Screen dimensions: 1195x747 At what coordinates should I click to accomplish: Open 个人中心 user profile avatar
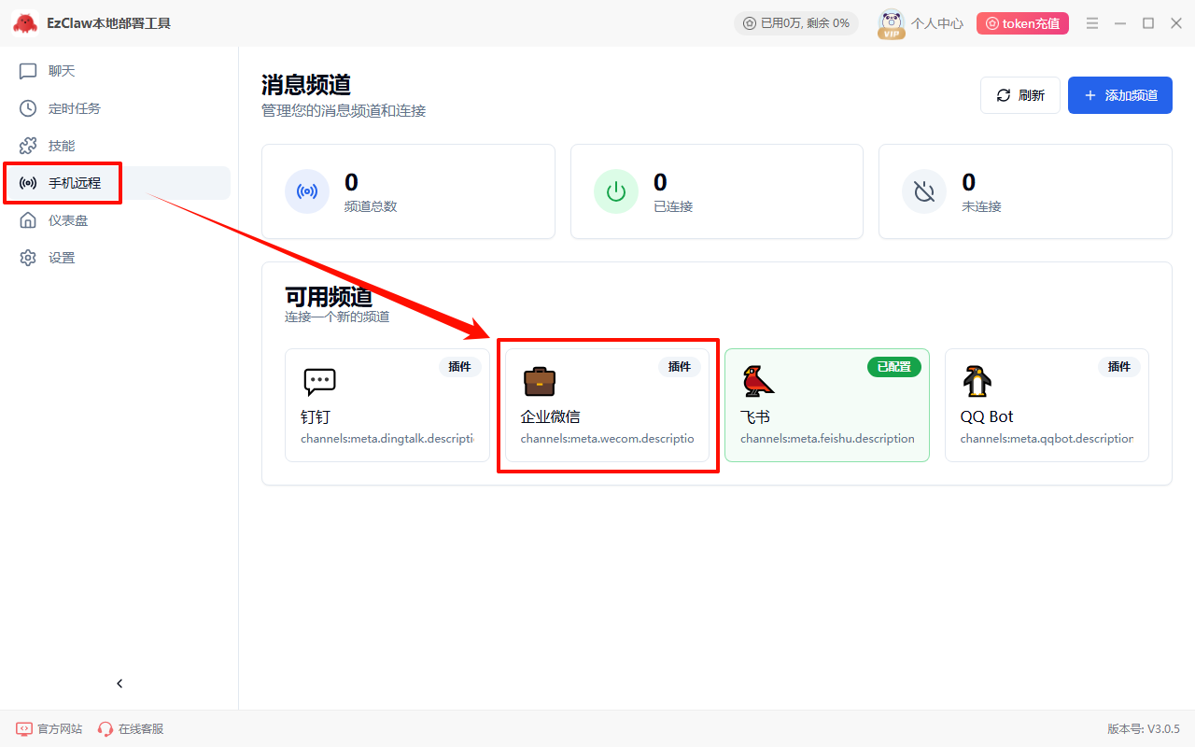tap(892, 23)
